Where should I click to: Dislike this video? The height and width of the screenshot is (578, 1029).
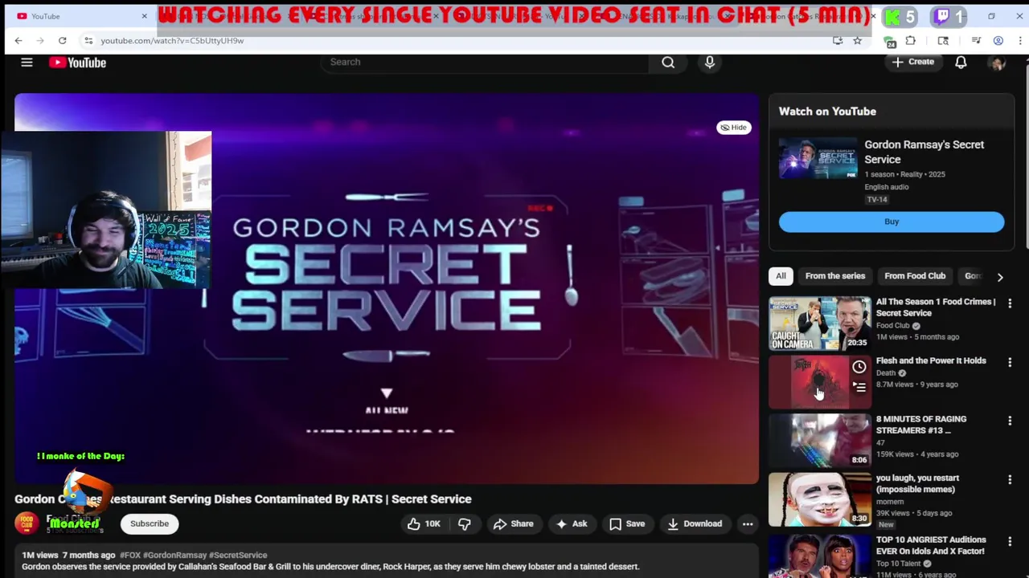pyautogui.click(x=464, y=523)
